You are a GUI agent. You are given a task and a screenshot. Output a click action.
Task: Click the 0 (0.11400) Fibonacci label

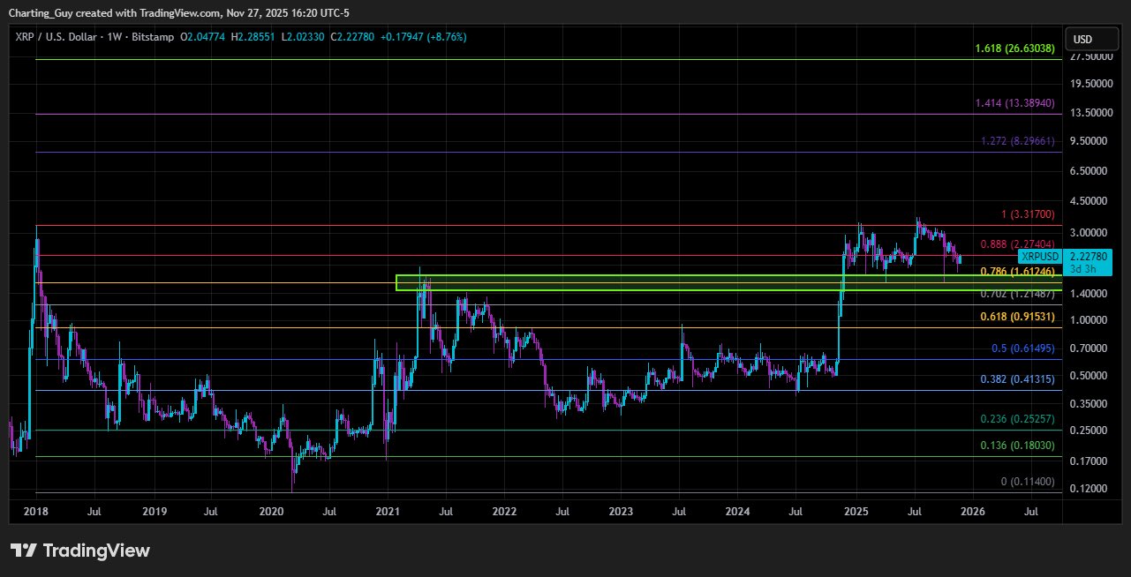1029,481
